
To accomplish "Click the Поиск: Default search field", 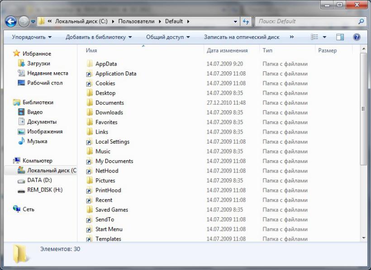I will [x=307, y=21].
